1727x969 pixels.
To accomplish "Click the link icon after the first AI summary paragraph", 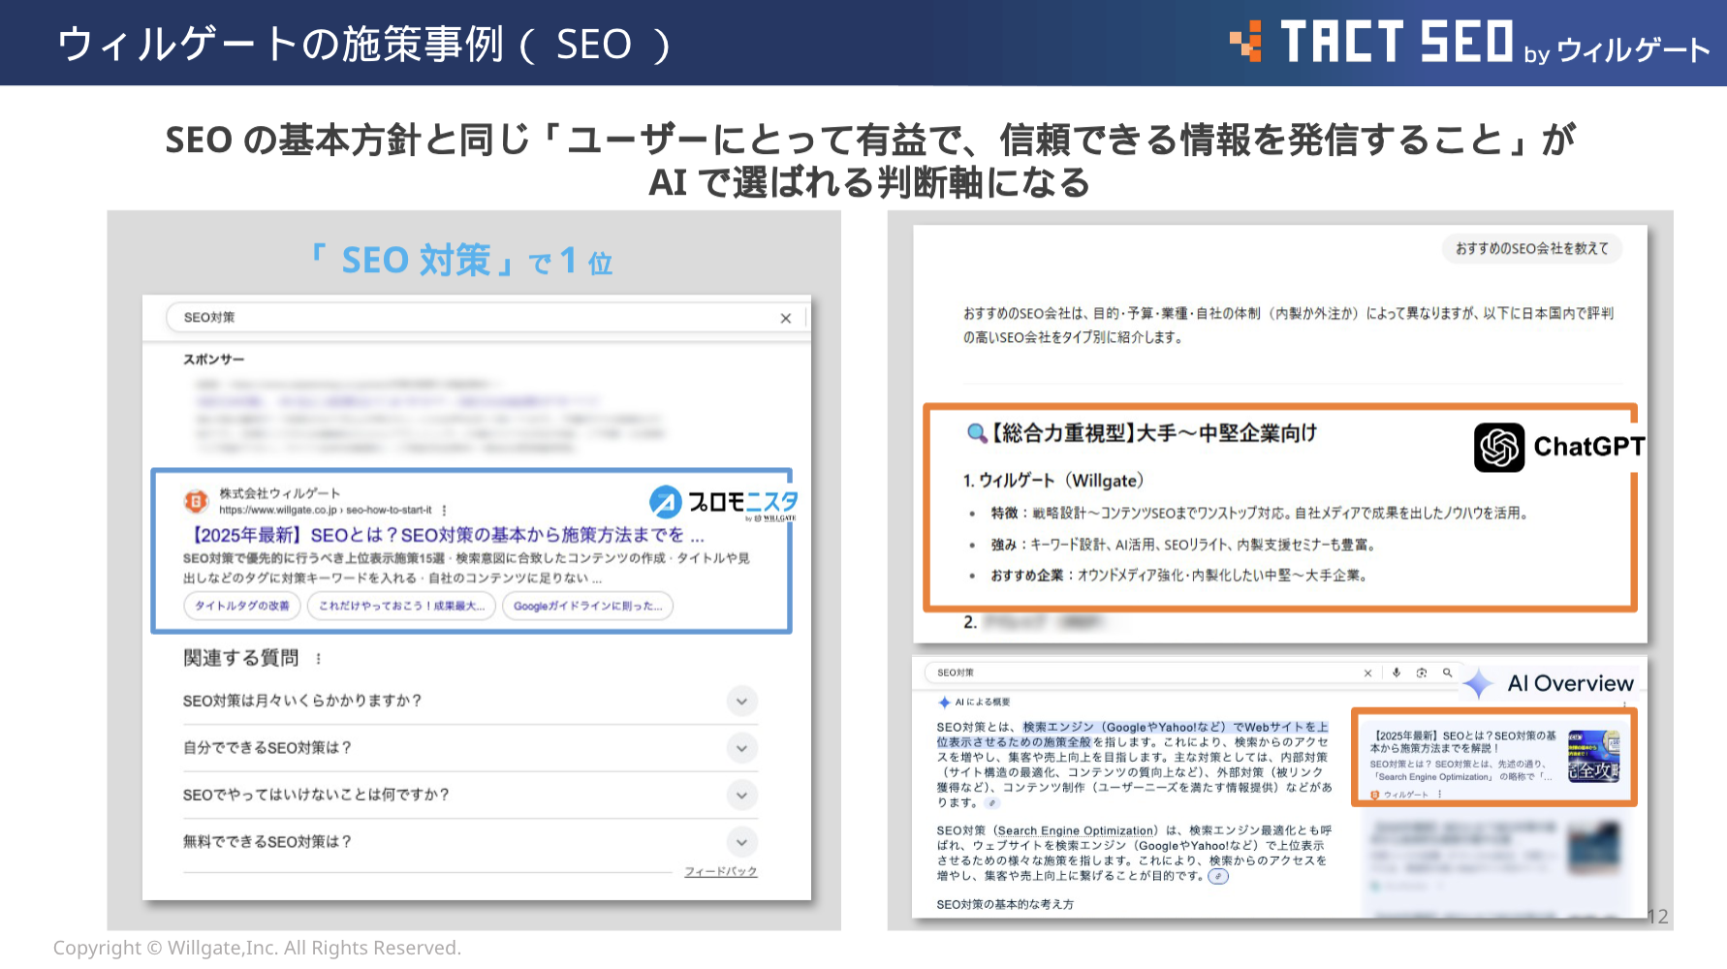I will tap(992, 803).
